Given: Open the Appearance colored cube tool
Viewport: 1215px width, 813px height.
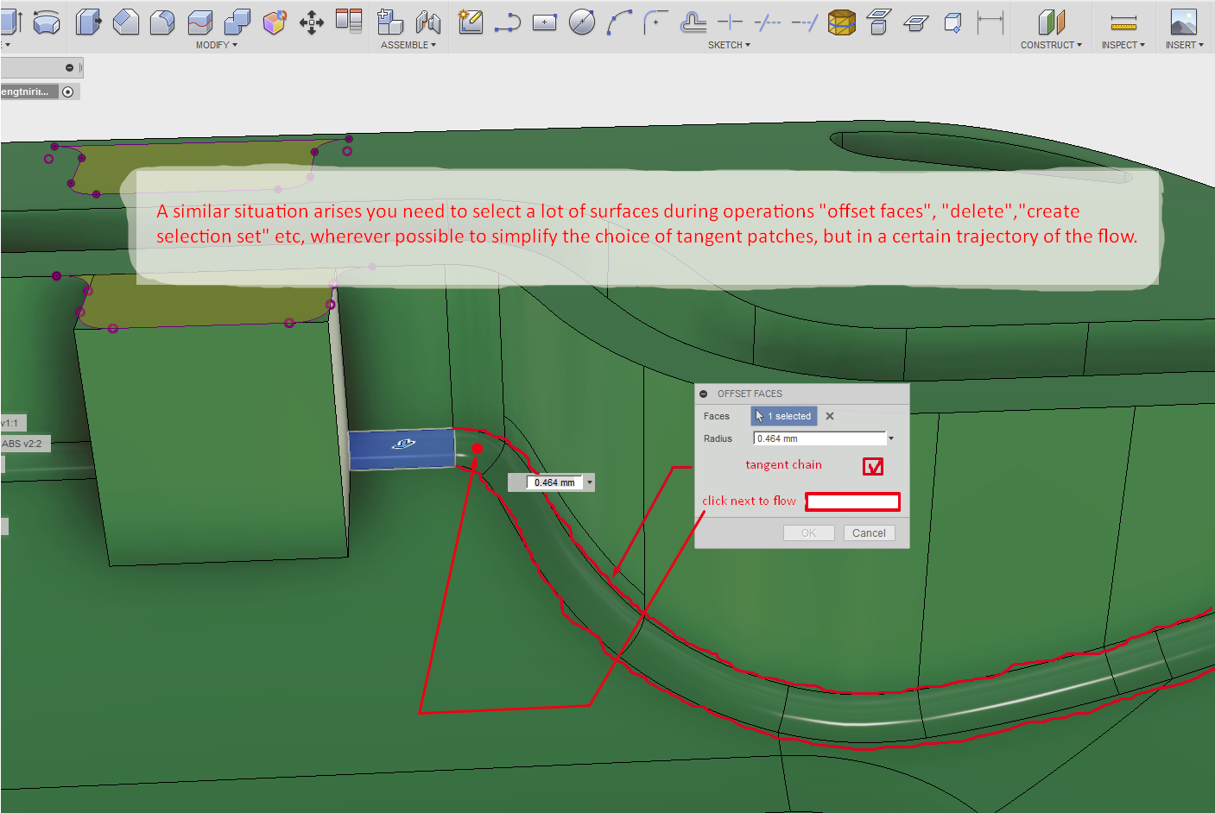Looking at the screenshot, I should click(275, 22).
